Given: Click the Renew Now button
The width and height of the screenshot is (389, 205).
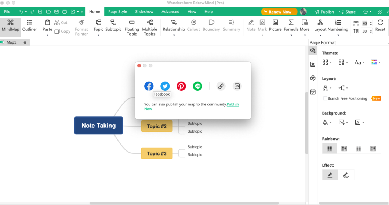Looking at the screenshot, I should [x=279, y=12].
